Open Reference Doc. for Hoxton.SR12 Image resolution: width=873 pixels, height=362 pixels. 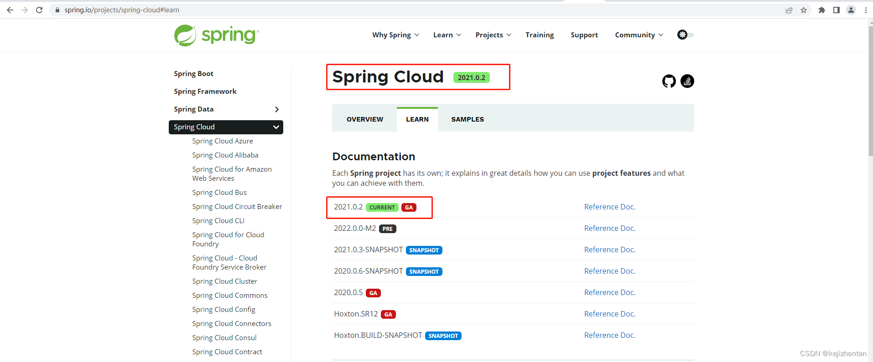[x=610, y=314]
